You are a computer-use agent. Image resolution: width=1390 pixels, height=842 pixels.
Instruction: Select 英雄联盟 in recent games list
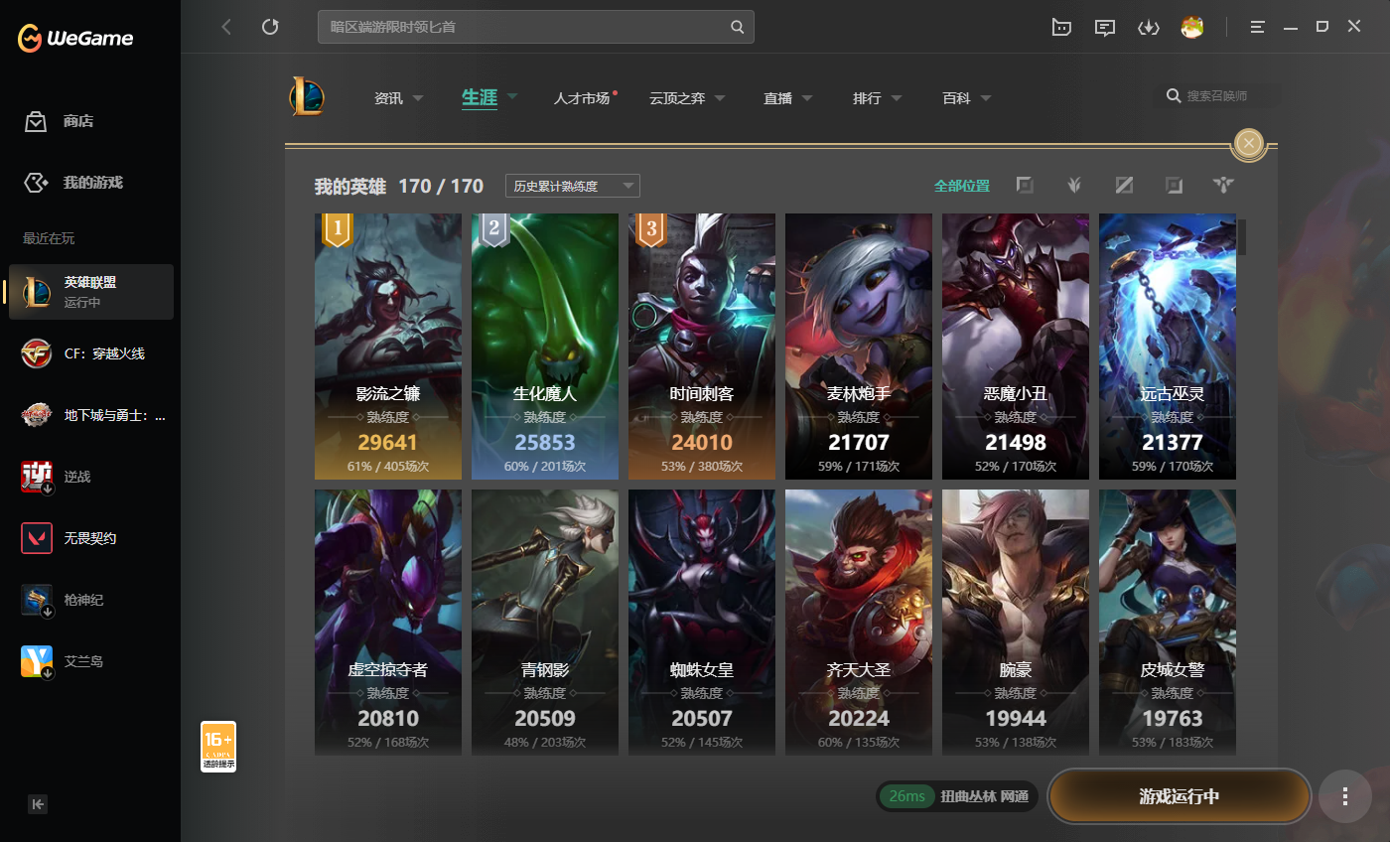pos(91,292)
